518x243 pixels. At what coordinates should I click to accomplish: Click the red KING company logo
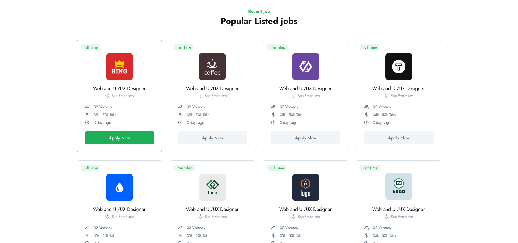tap(120, 67)
